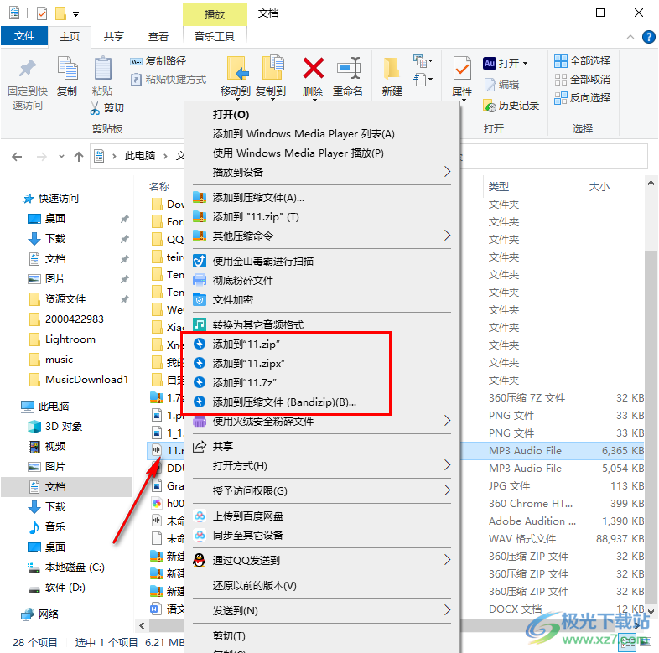Screen dimensions: 659x653
Task: Open the dropdown beside Au 打开
Action: point(526,64)
